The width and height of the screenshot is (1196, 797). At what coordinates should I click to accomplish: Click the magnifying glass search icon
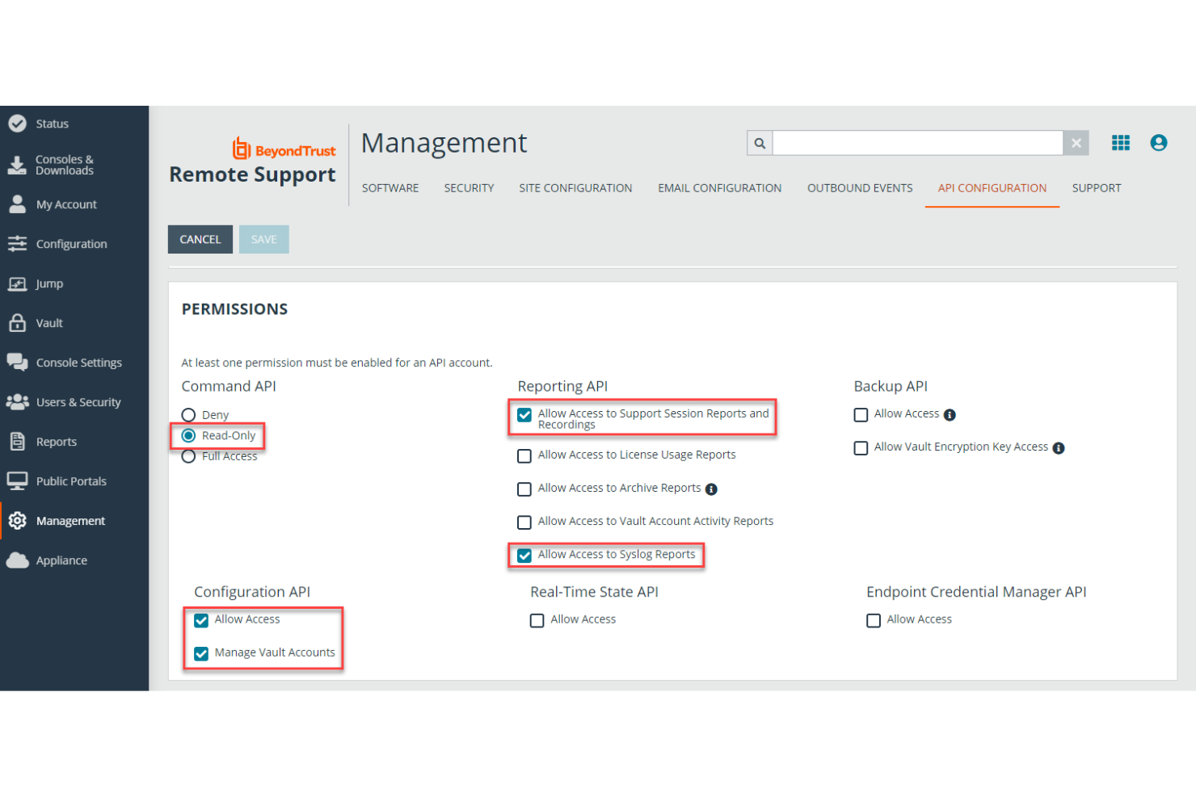coord(760,143)
